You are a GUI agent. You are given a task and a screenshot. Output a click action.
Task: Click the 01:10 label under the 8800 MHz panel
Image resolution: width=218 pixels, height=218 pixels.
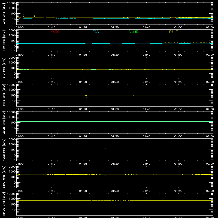[x=51, y=191]
